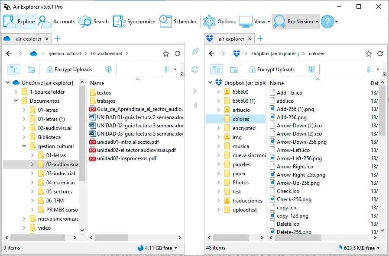Select traducciones folder in Dropbox tree

[x=247, y=201]
